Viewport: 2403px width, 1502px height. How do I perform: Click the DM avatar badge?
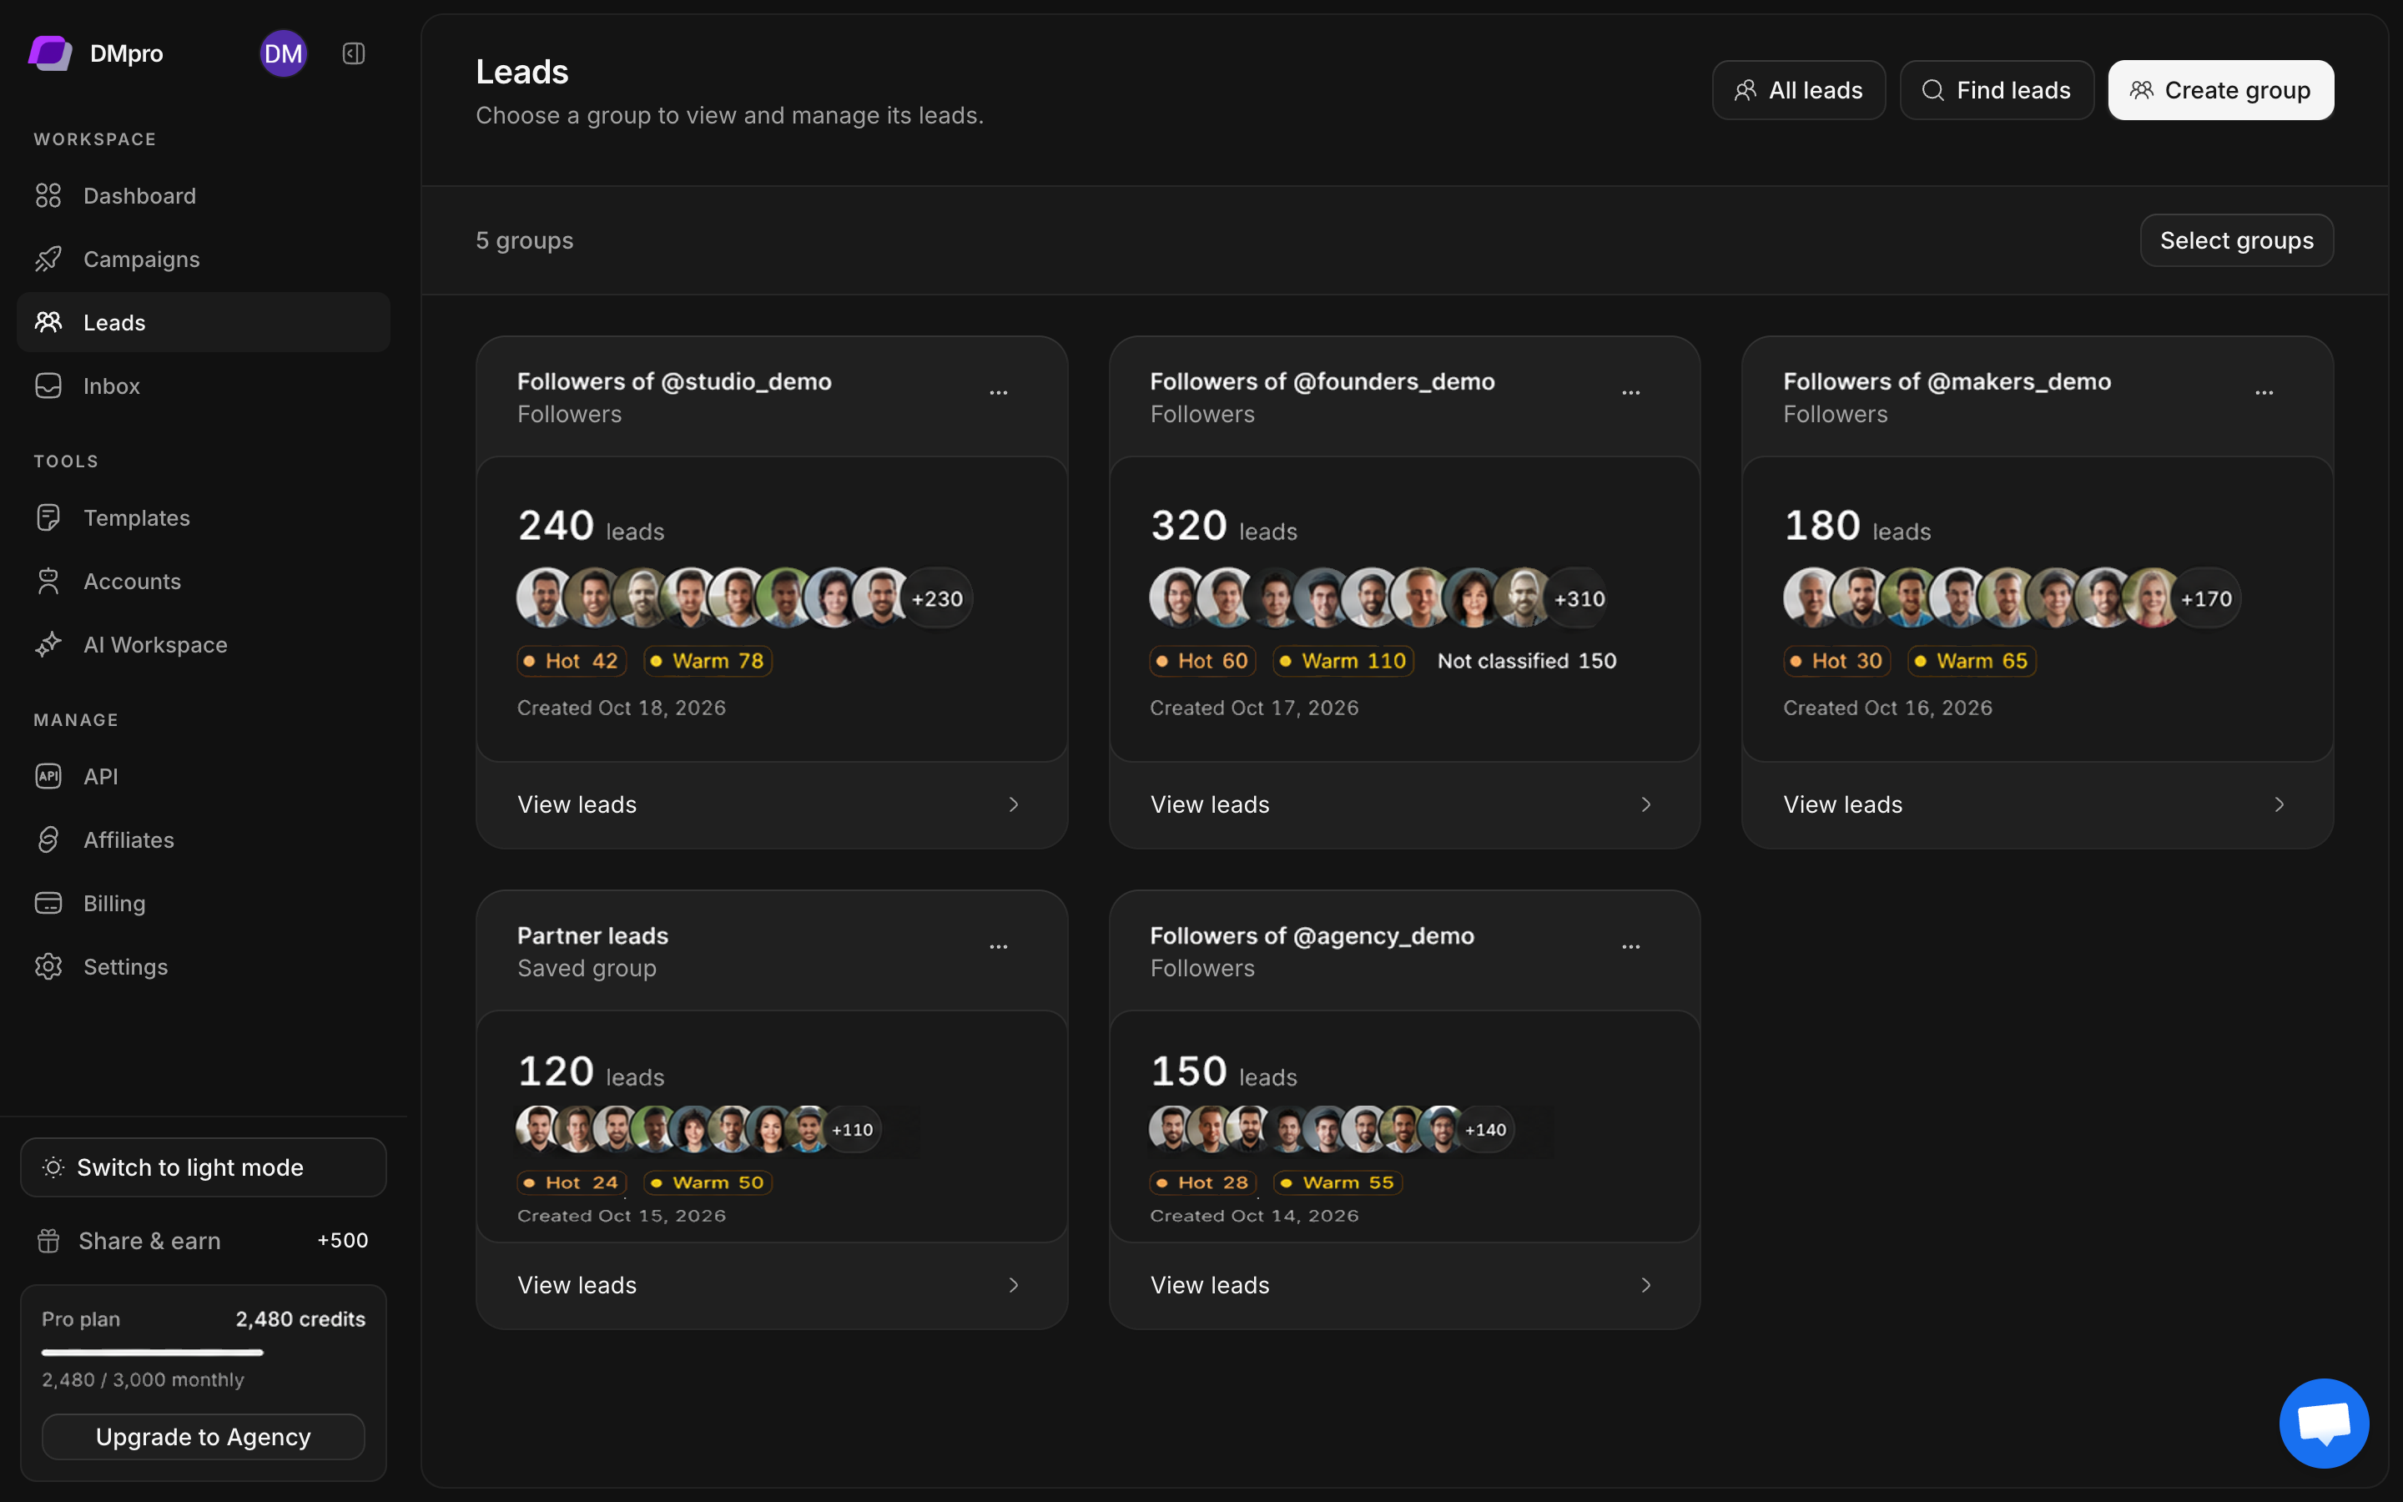[283, 53]
